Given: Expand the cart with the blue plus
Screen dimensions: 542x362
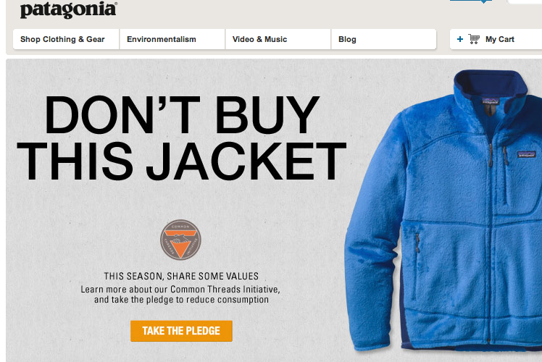Looking at the screenshot, I should tap(459, 39).
